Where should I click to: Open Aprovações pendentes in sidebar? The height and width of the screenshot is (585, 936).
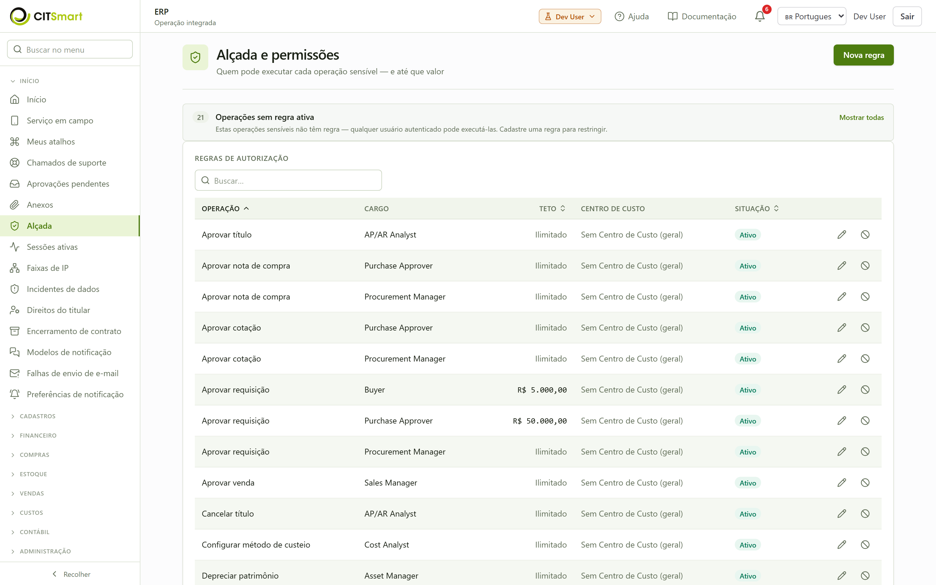(70, 184)
